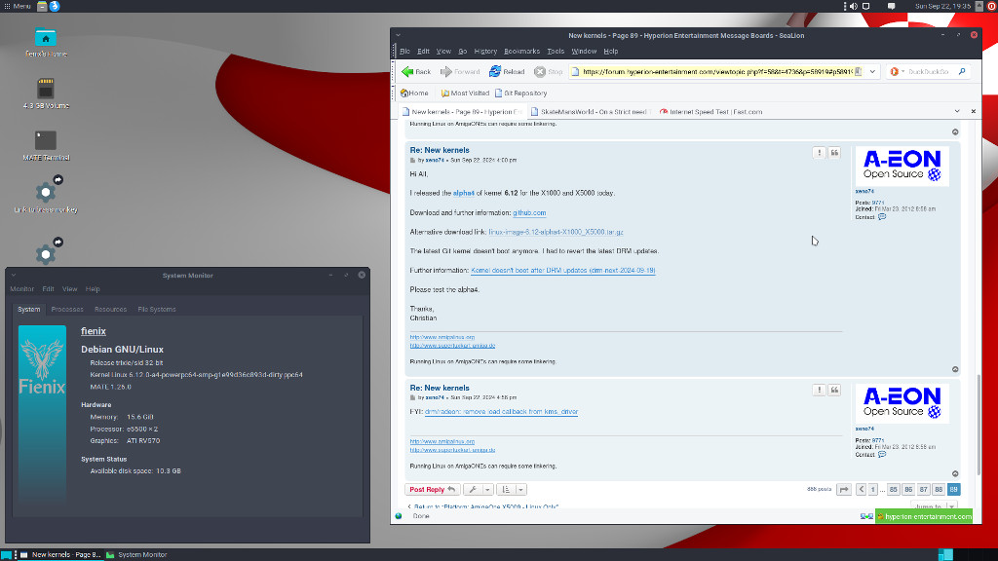Screen dimensions: 998x561
Task: Open the History menu in SeaLion
Action: tap(485, 51)
